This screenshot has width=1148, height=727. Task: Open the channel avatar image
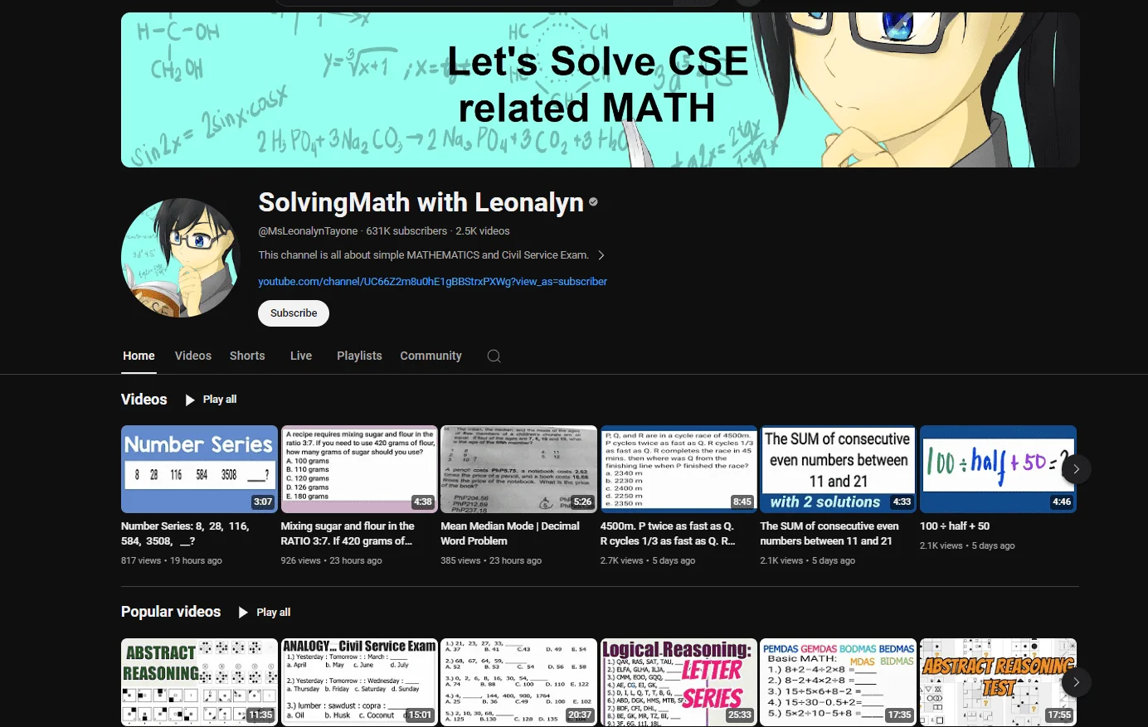(x=181, y=258)
